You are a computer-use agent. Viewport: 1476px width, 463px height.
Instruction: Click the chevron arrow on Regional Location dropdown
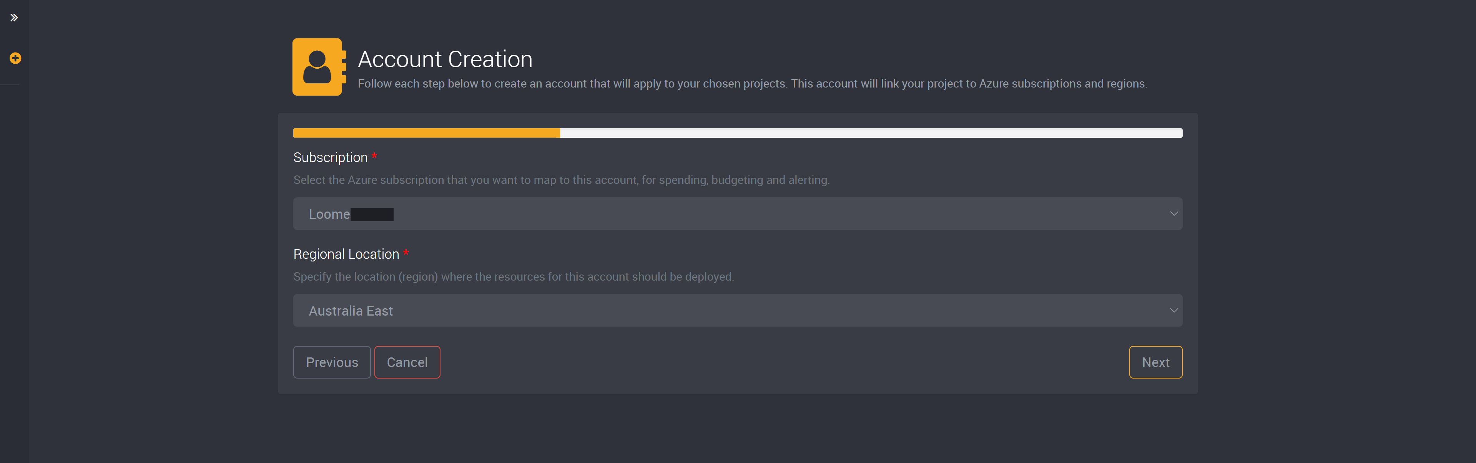[x=1173, y=310]
